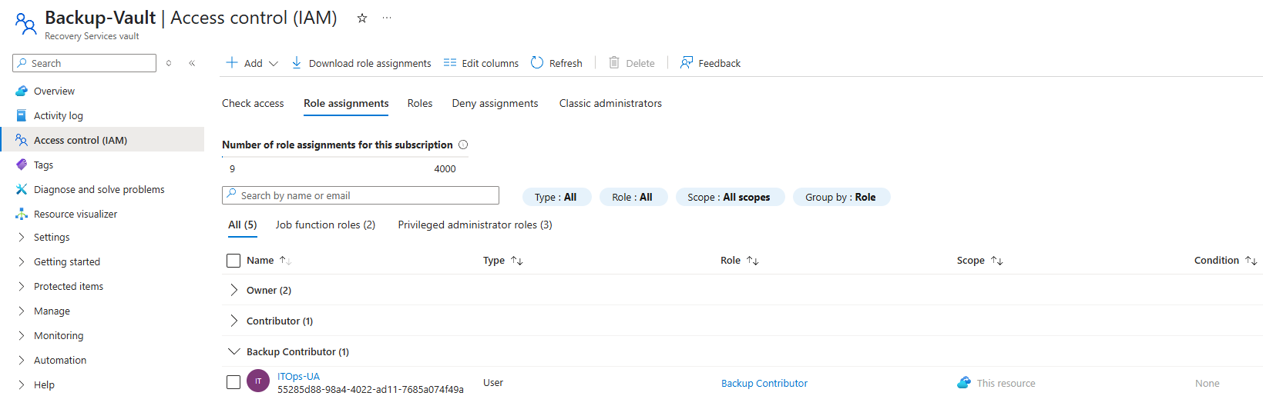Click the User type cell for ITOps-UA
The width and height of the screenshot is (1263, 396).
(493, 382)
